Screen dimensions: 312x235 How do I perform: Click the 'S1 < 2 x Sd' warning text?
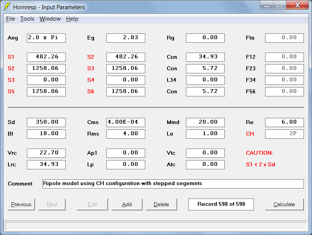(261, 165)
